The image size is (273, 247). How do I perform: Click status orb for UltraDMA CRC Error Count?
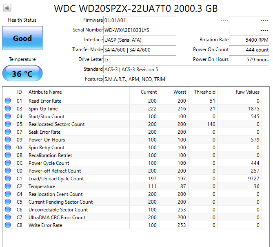8,217
